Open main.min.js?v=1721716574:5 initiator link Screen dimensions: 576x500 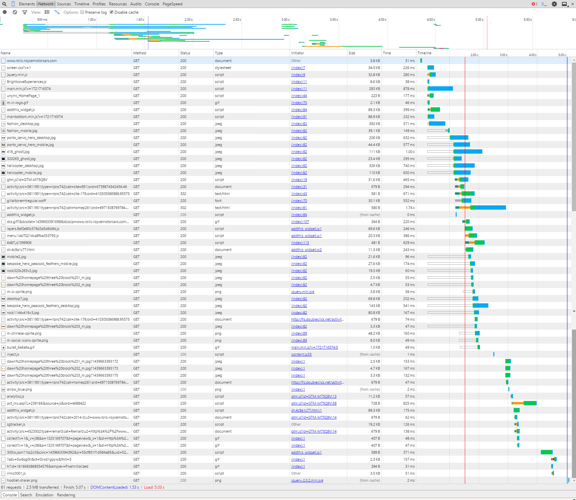(314, 347)
